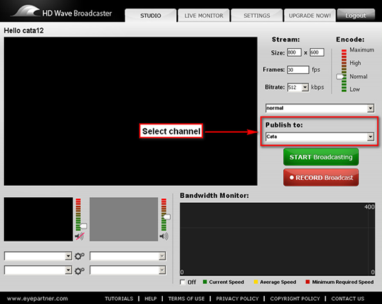Click the HD Wave Broadcaster logo
Viewport: 382px width, 304px height.
pyautogui.click(x=62, y=12)
